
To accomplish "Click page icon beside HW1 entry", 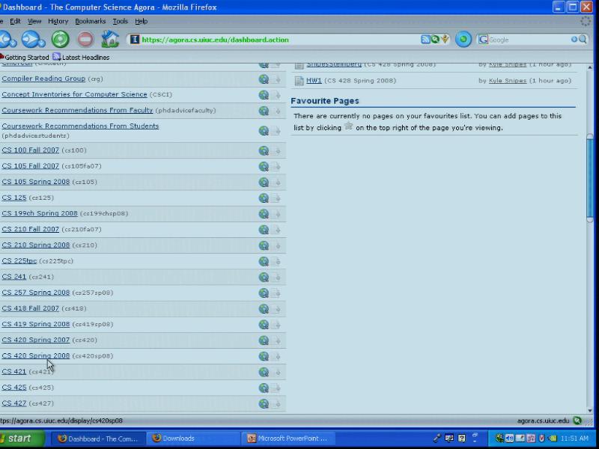I will (299, 81).
